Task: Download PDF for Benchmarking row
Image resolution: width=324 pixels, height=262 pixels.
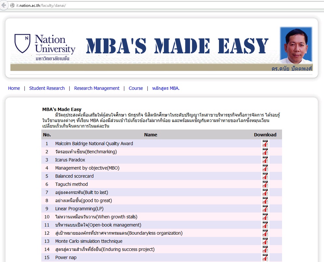Action: pyautogui.click(x=265, y=152)
